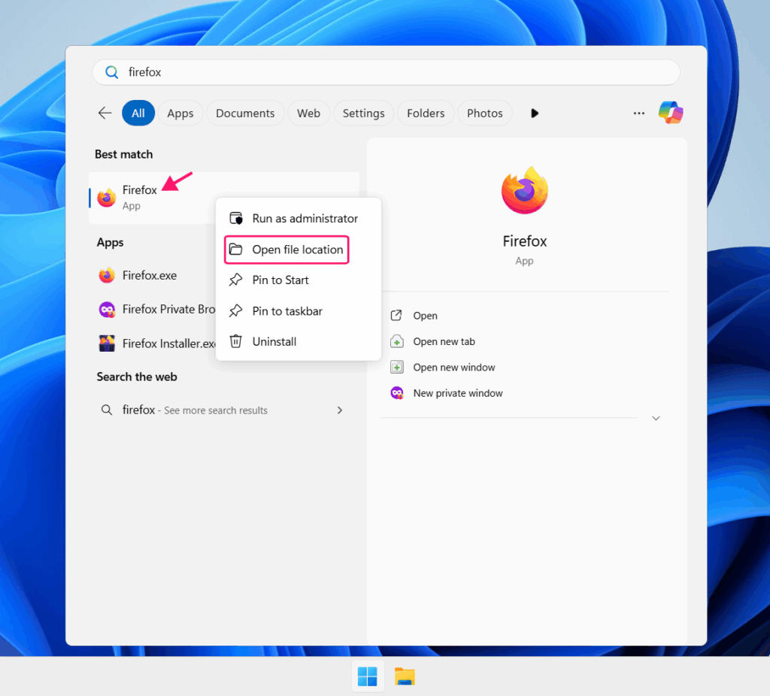Click the large Firefox logo in details pane
Viewport: 770px width, 696px height.
coord(524,190)
